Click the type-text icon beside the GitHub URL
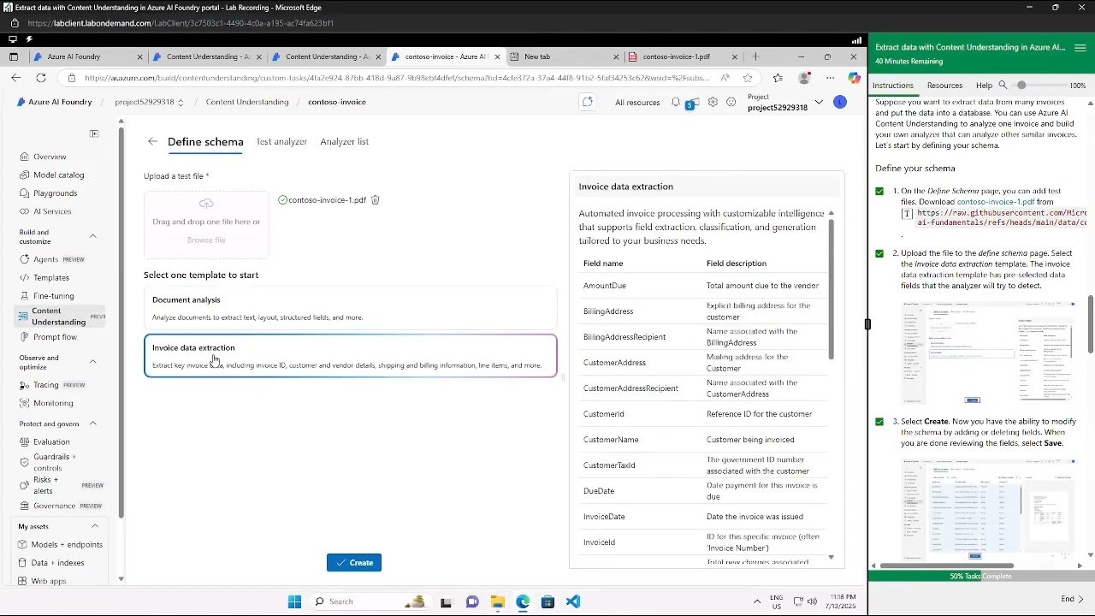The image size is (1095, 616). tap(908, 214)
